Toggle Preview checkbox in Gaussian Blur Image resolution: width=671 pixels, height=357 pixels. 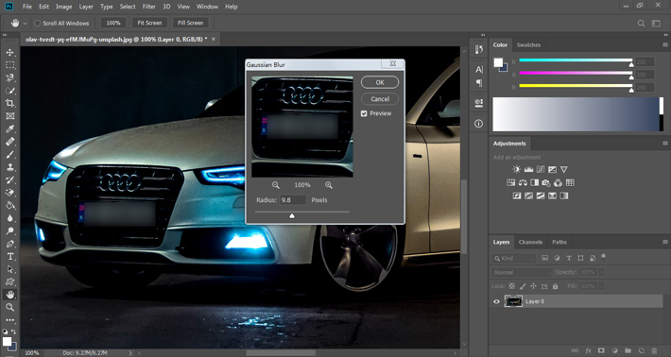point(364,113)
